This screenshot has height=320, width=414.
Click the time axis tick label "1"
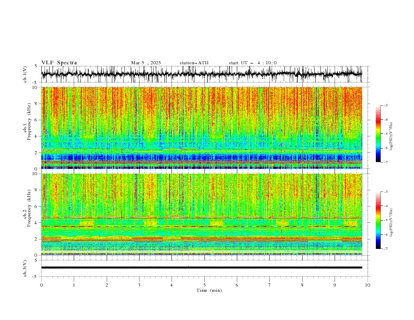click(74, 285)
